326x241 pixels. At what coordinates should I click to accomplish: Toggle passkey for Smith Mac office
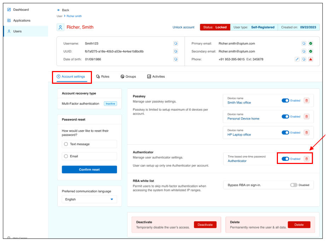pyautogui.click(x=285, y=101)
